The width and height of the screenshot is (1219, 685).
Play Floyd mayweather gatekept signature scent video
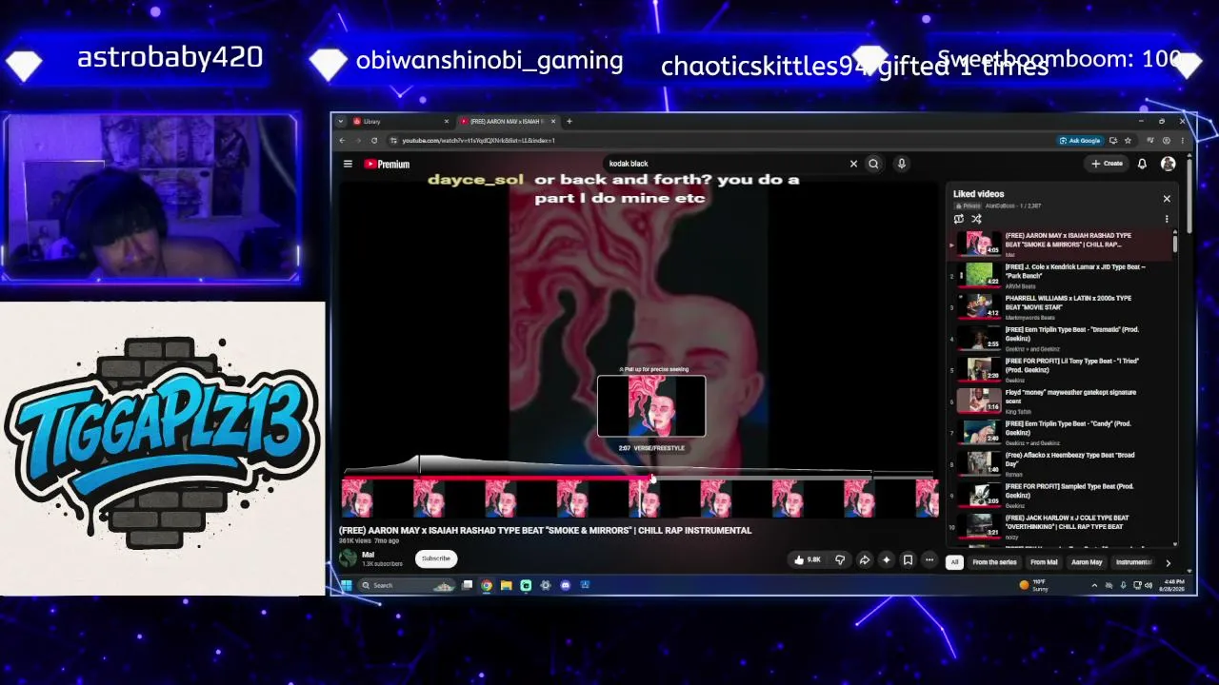pyautogui.click(x=1061, y=401)
